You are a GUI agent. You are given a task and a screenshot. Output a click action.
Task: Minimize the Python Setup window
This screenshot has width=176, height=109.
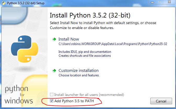(x=152, y=2)
